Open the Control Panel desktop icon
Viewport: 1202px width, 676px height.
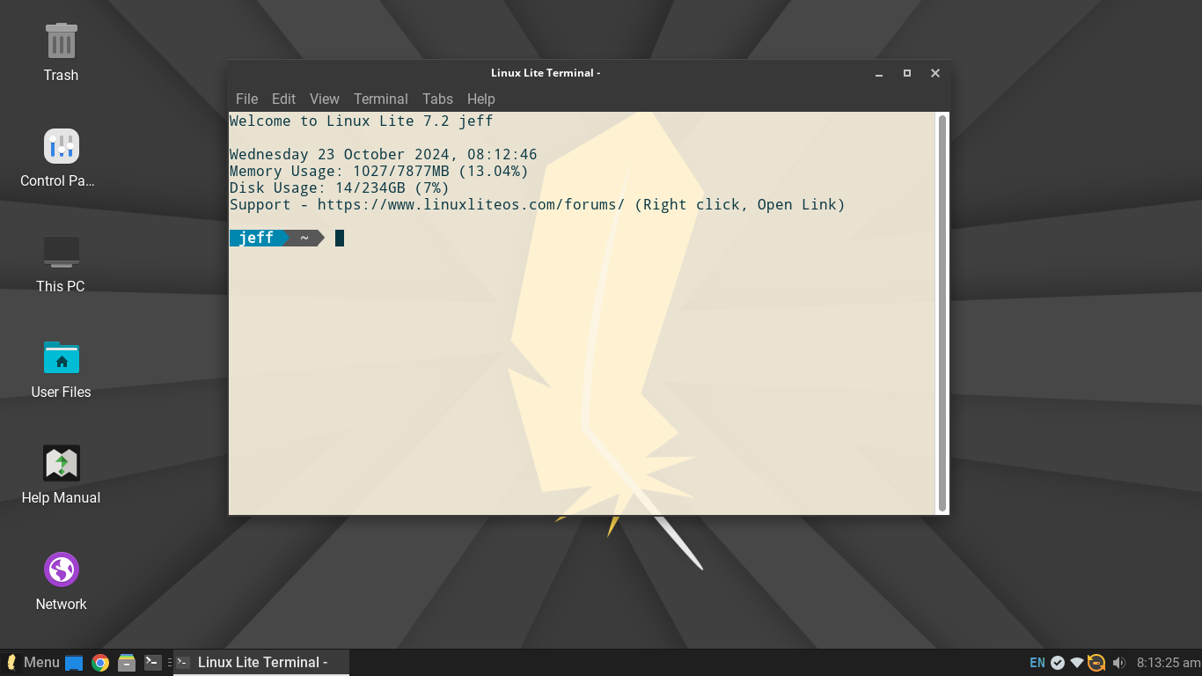pyautogui.click(x=61, y=146)
